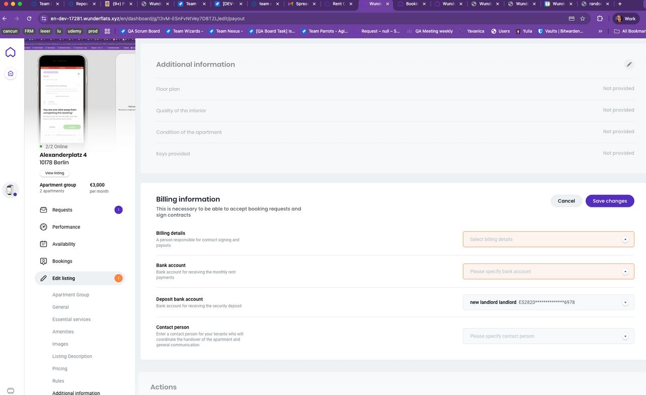Click the Wunderflats logo icon
This screenshot has height=395, width=646.
(x=10, y=52)
